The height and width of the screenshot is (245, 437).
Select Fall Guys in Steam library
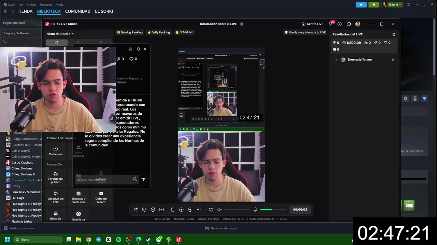tap(18, 198)
